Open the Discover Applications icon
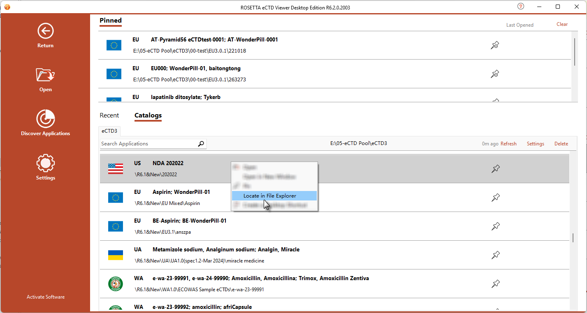The width and height of the screenshot is (587, 313). click(45, 119)
